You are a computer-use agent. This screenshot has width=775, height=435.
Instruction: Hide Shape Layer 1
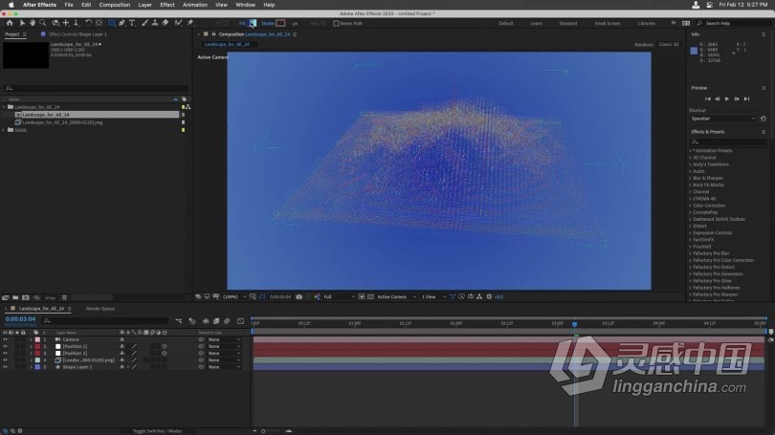coord(5,367)
